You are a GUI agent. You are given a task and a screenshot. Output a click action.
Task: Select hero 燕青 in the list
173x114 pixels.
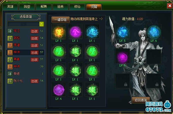25,60
